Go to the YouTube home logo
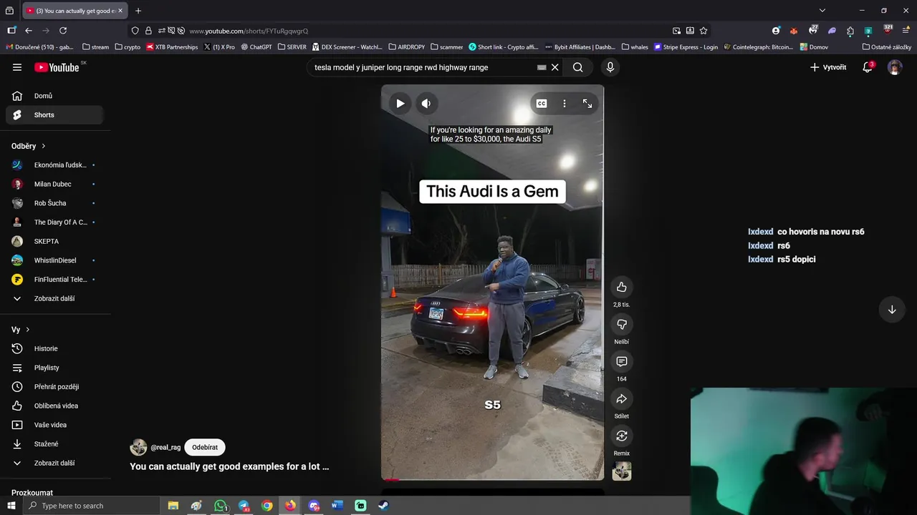This screenshot has width=917, height=515. pyautogui.click(x=57, y=67)
